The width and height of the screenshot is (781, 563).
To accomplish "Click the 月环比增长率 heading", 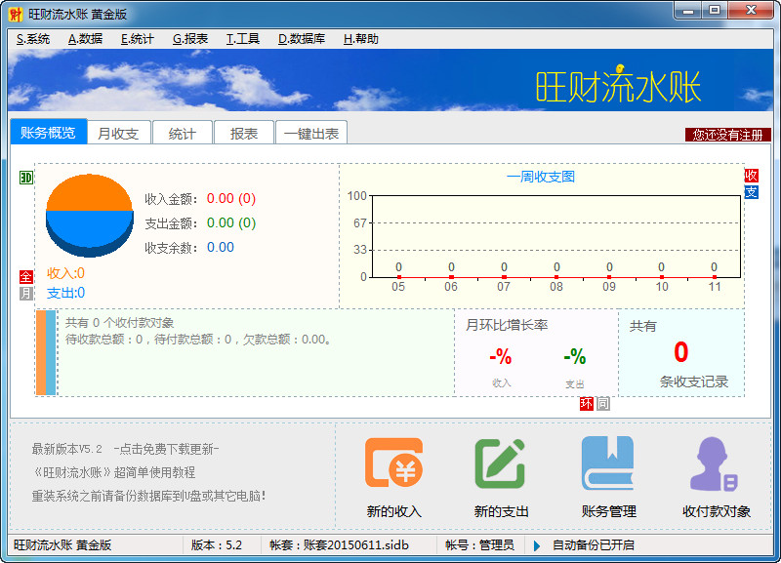I will coord(507,325).
